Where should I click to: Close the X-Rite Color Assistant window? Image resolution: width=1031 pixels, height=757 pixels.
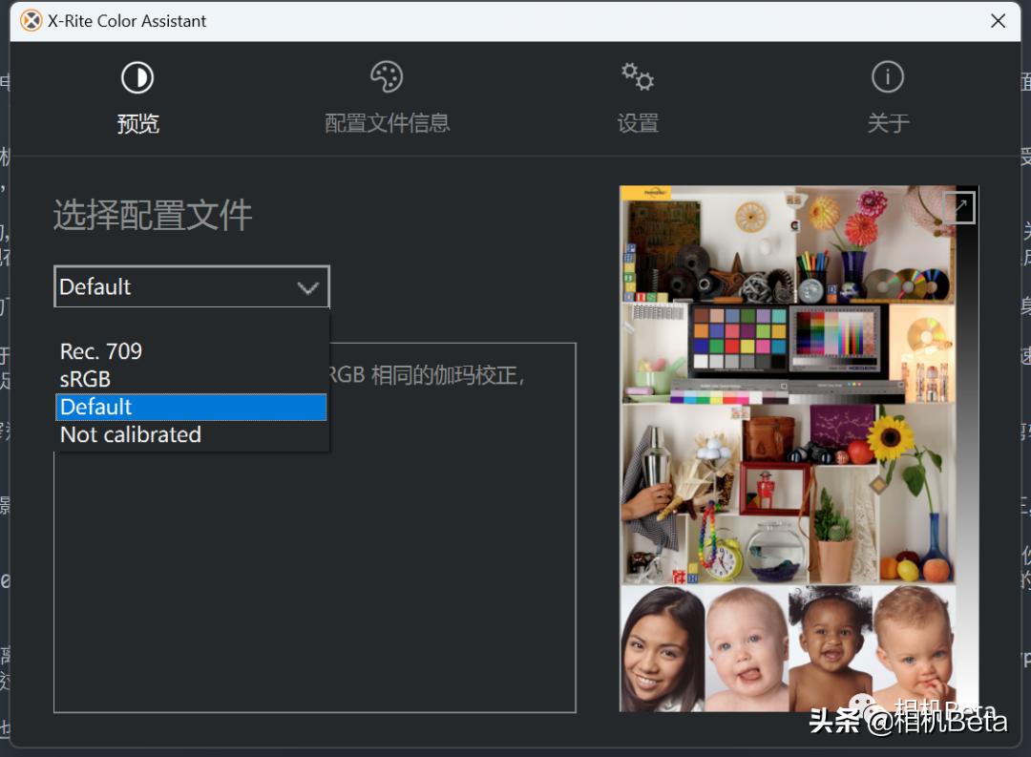(x=999, y=20)
